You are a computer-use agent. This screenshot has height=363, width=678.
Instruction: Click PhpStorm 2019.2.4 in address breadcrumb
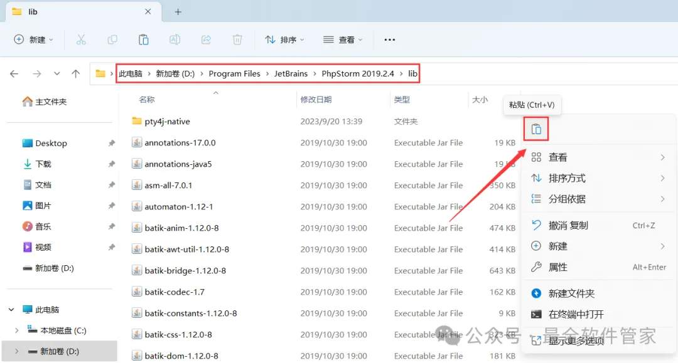358,74
